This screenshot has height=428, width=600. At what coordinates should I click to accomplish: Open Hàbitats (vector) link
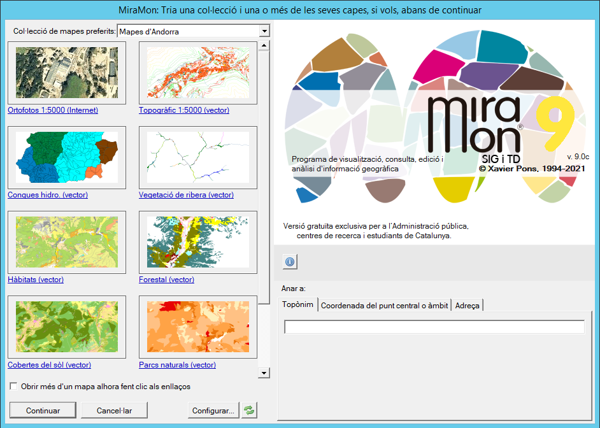[x=36, y=280]
